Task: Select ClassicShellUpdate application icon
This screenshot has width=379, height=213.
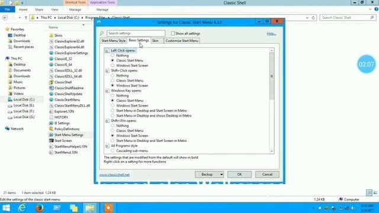Action: coord(51,93)
